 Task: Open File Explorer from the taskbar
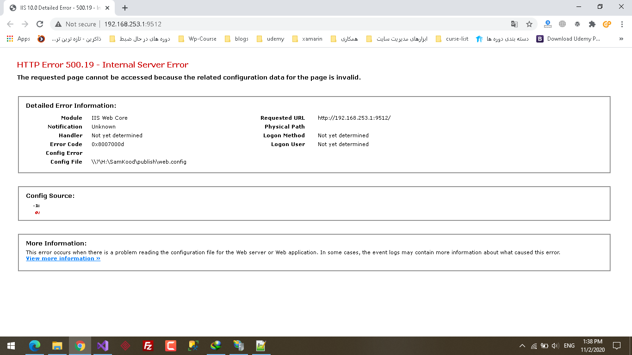point(57,346)
